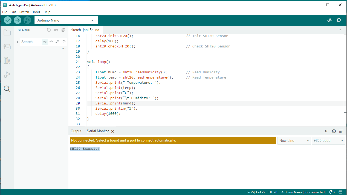This screenshot has height=195, width=347.
Task: Click the delay(1000); code line
Action: pos(108,114)
